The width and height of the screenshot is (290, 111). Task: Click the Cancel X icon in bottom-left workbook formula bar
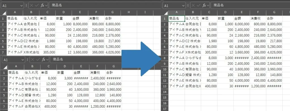33,60
